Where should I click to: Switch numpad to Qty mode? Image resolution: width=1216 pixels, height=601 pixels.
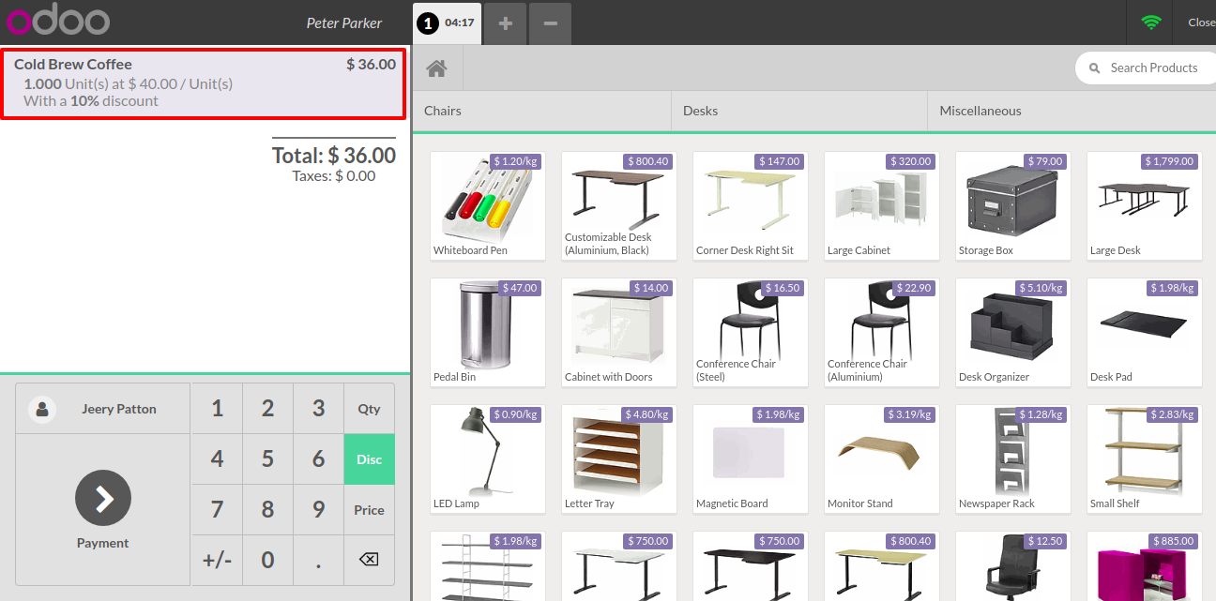click(369, 409)
